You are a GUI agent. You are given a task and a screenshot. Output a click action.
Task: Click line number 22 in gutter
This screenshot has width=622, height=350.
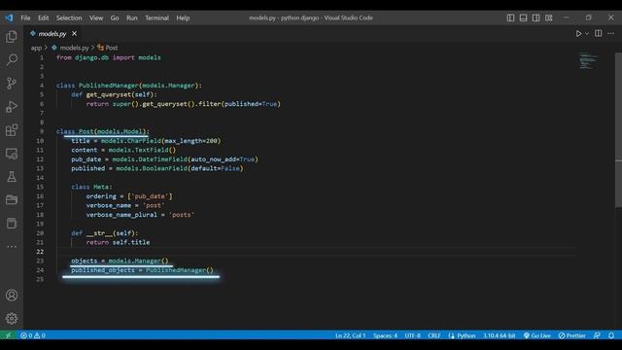[40, 251]
